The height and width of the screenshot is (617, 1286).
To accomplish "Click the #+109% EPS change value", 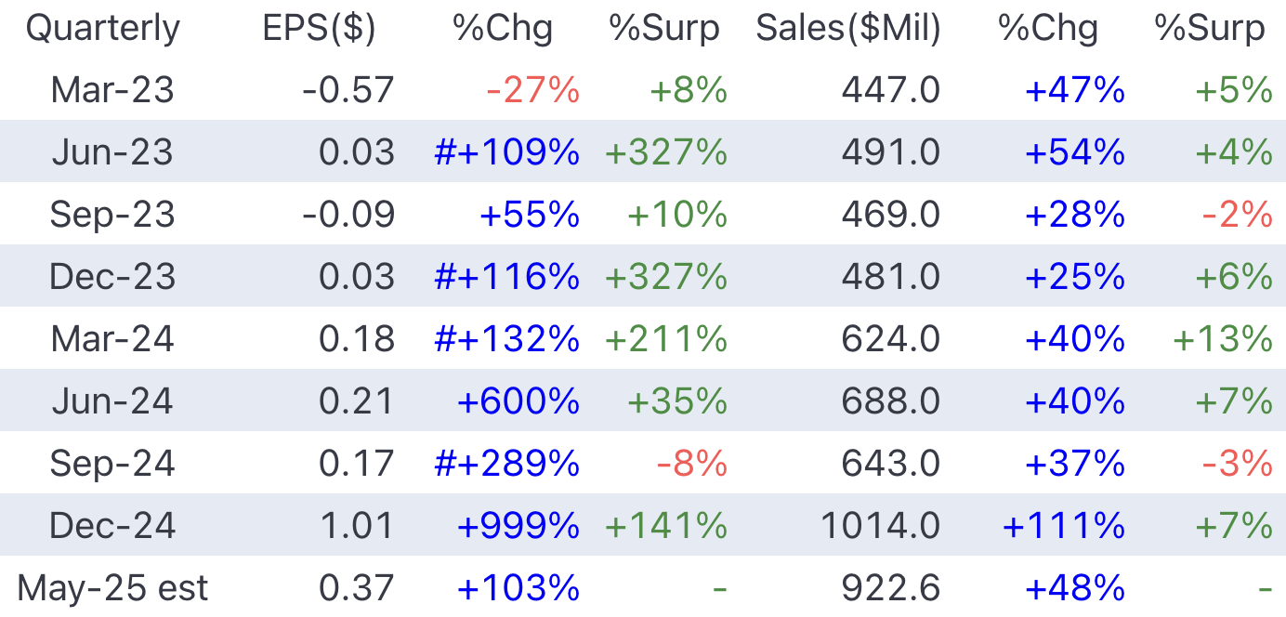I will (x=507, y=152).
